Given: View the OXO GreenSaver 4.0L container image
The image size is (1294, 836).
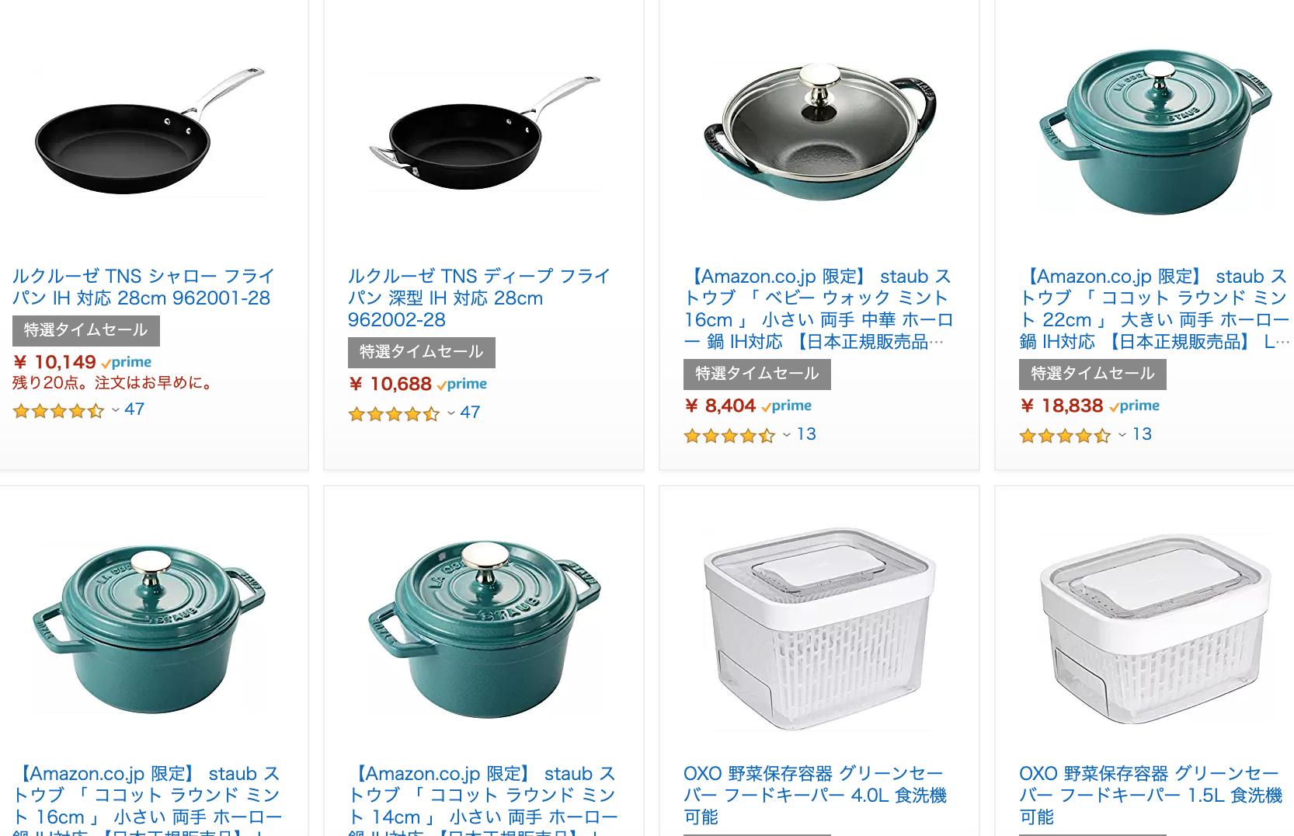Looking at the screenshot, I should point(820,631).
